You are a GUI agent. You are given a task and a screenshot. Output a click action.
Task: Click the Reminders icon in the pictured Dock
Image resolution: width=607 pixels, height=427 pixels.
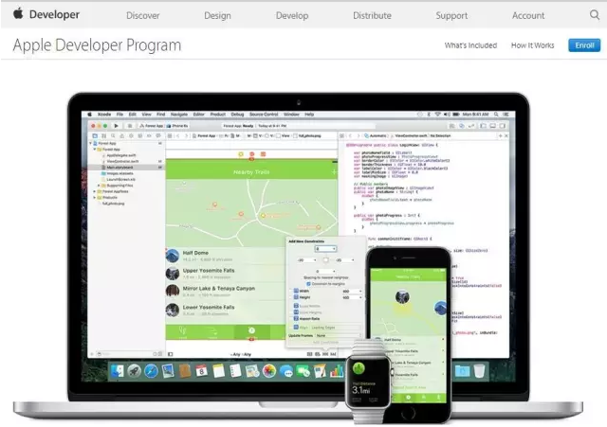(x=235, y=371)
